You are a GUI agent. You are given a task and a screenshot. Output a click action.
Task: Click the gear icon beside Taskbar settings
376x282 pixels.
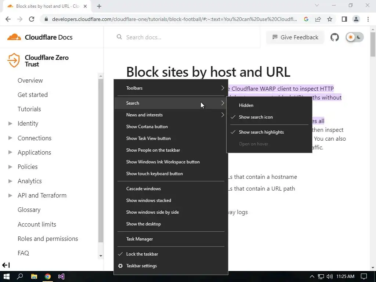coord(120,266)
